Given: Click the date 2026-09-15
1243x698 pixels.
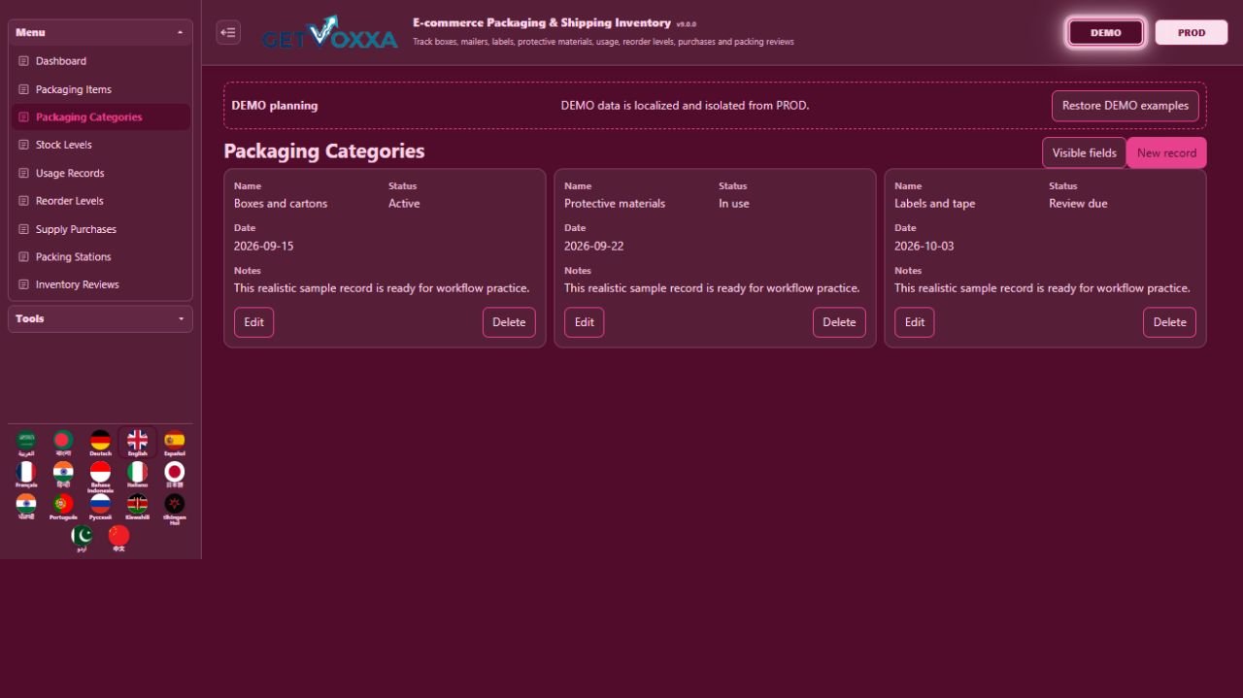Looking at the screenshot, I should pyautogui.click(x=263, y=247).
